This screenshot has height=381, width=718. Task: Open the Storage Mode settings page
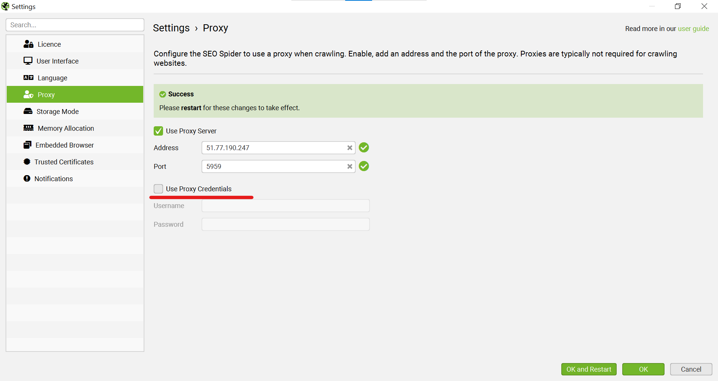(58, 111)
